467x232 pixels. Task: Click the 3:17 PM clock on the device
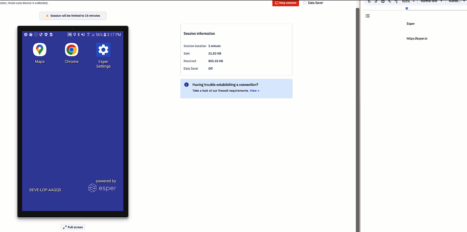click(114, 35)
